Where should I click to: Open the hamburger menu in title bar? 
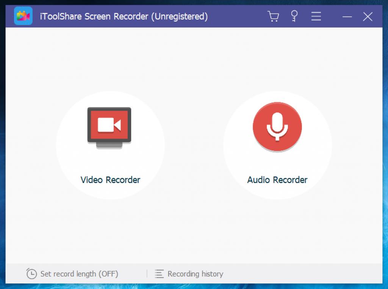click(x=316, y=16)
